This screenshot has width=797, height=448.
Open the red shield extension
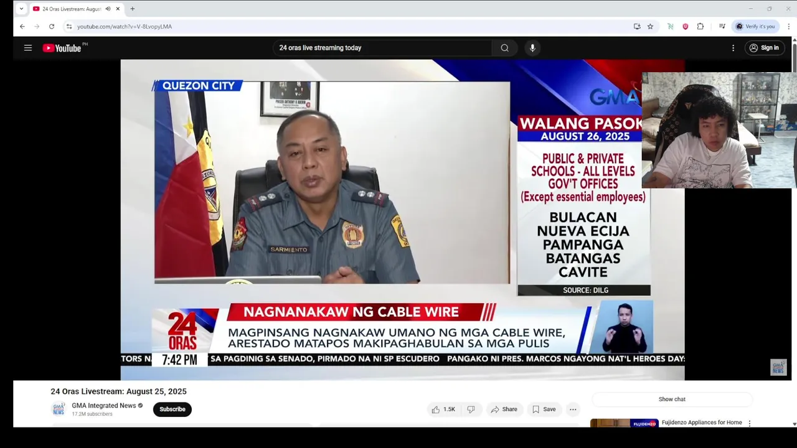(x=685, y=26)
